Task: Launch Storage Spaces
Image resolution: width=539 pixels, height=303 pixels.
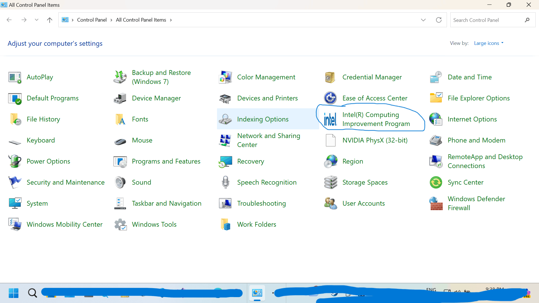Action: [x=365, y=182]
